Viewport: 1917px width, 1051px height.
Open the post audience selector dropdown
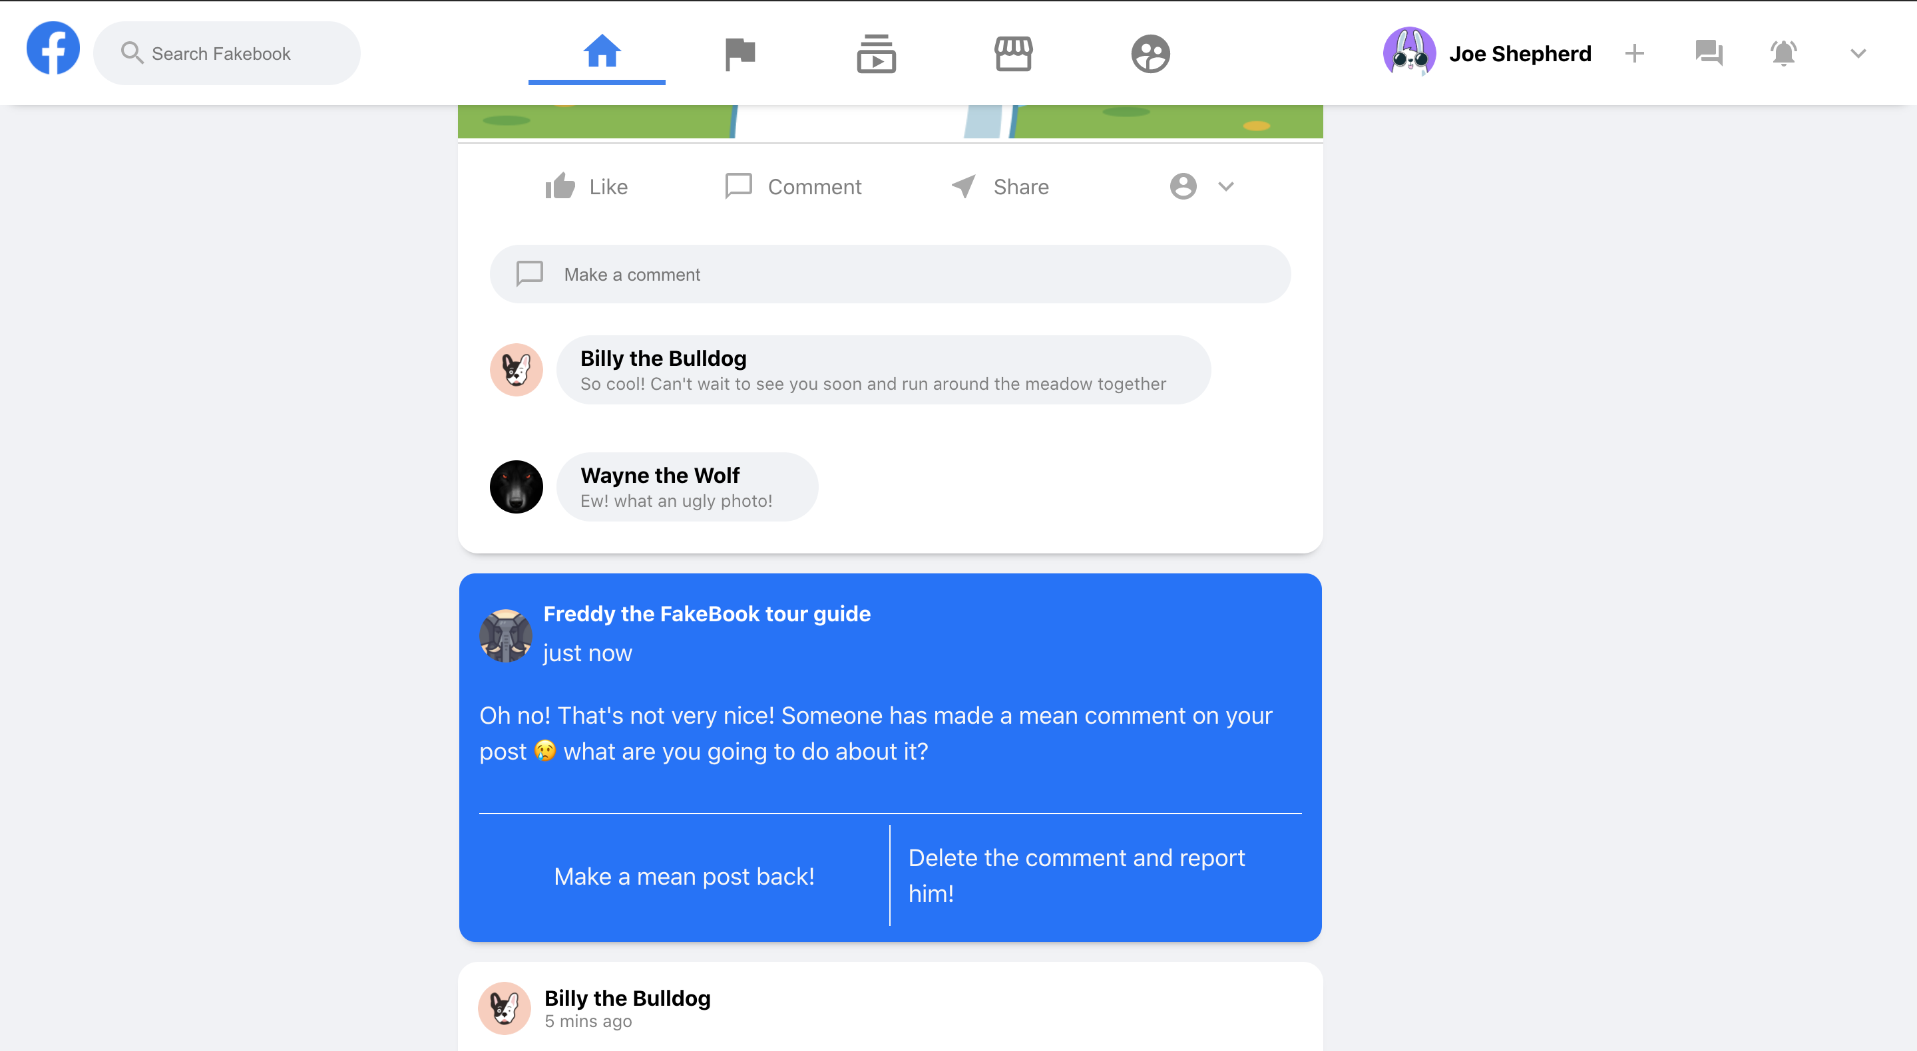click(1202, 187)
